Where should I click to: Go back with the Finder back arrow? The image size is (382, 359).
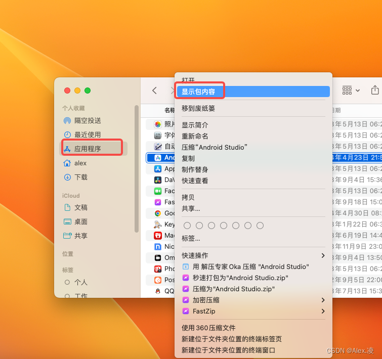[154, 91]
